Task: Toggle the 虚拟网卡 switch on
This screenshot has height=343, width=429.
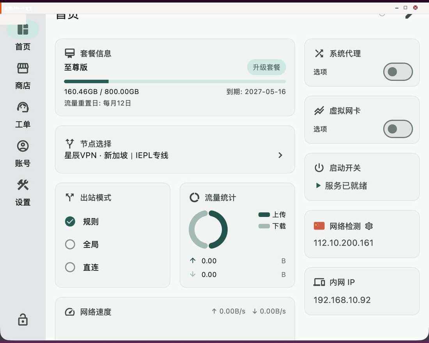Action: tap(398, 129)
